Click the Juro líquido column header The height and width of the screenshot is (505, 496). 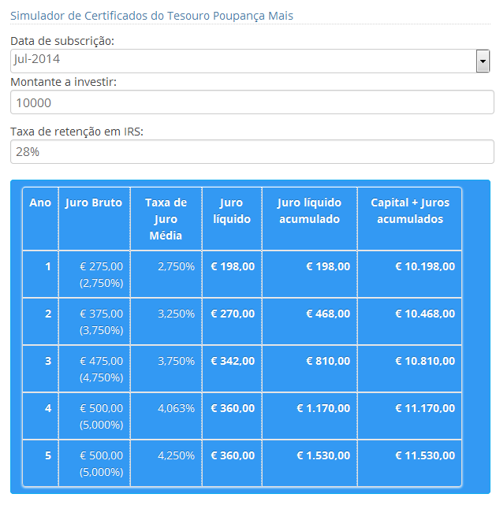pyautogui.click(x=232, y=211)
